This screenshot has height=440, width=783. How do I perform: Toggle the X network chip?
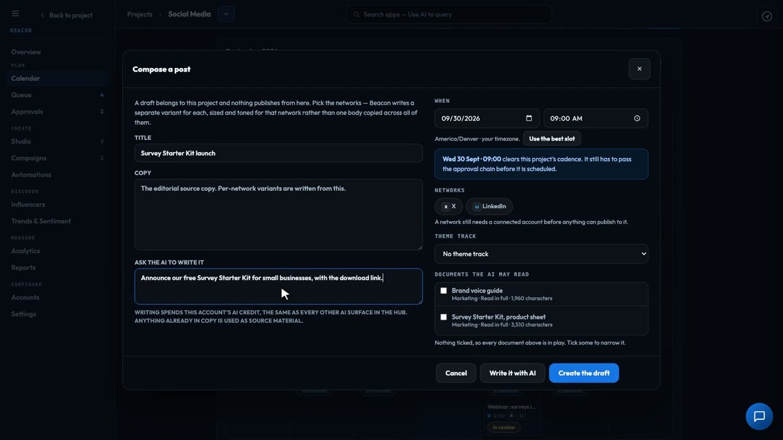click(x=449, y=207)
